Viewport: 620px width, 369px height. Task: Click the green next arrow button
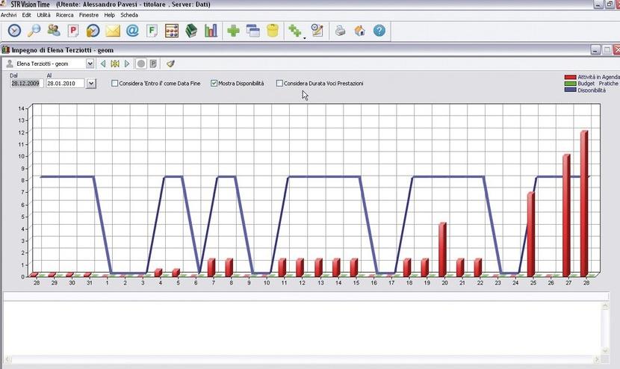[128, 64]
